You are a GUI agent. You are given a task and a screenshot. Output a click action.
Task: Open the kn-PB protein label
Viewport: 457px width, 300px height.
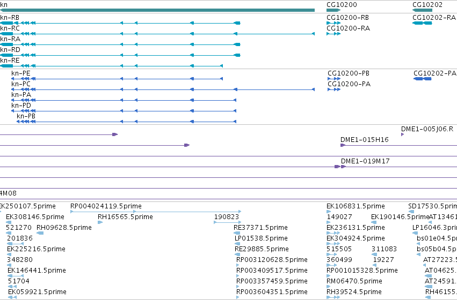[26, 117]
